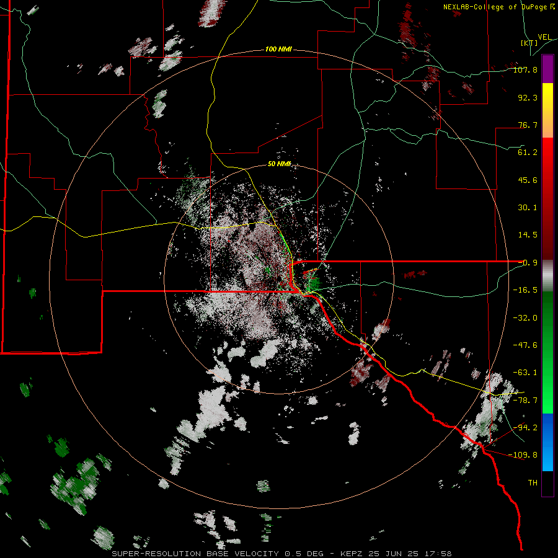Click the -78.7 legend value
This screenshot has height=558, width=558.
tap(525, 401)
